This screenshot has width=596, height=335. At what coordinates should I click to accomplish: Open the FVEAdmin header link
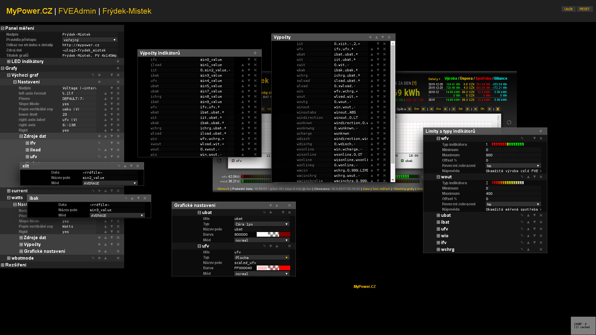pos(77,11)
